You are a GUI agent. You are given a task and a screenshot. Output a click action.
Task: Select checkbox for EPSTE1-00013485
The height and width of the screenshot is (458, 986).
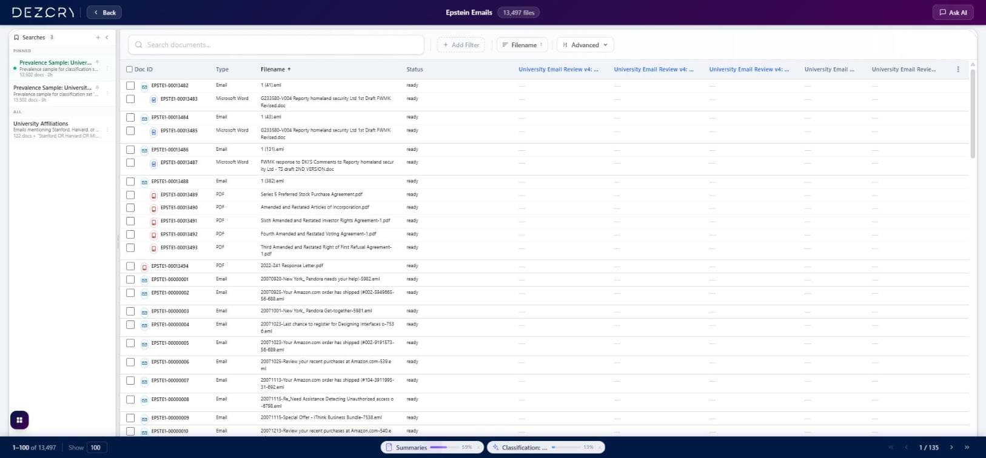pos(130,131)
